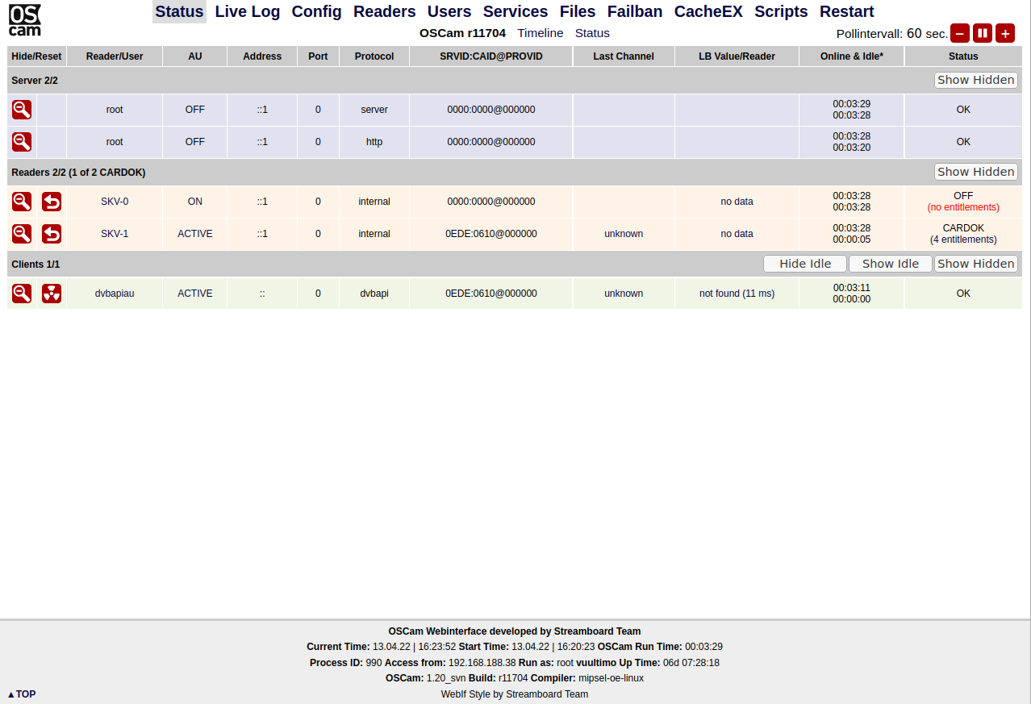
Task: Open the Live Log tab
Action: [248, 11]
